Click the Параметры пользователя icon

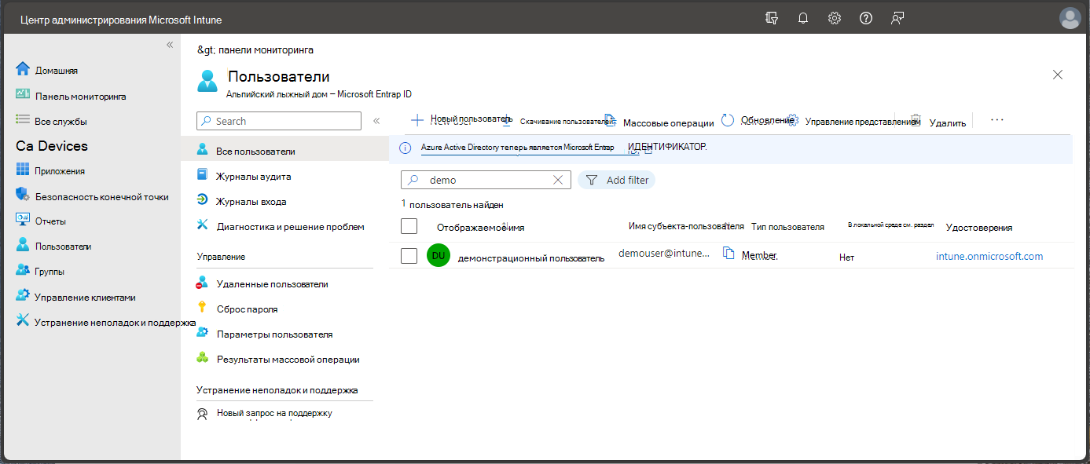click(203, 333)
